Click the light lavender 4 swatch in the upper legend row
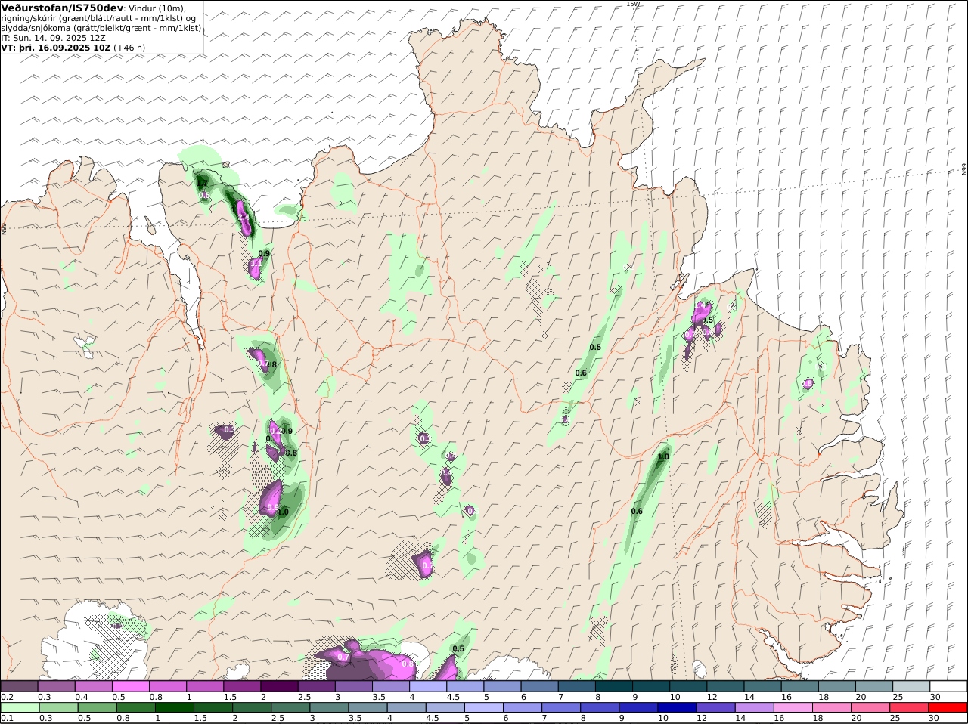This screenshot has height=724, width=968. pos(427,686)
